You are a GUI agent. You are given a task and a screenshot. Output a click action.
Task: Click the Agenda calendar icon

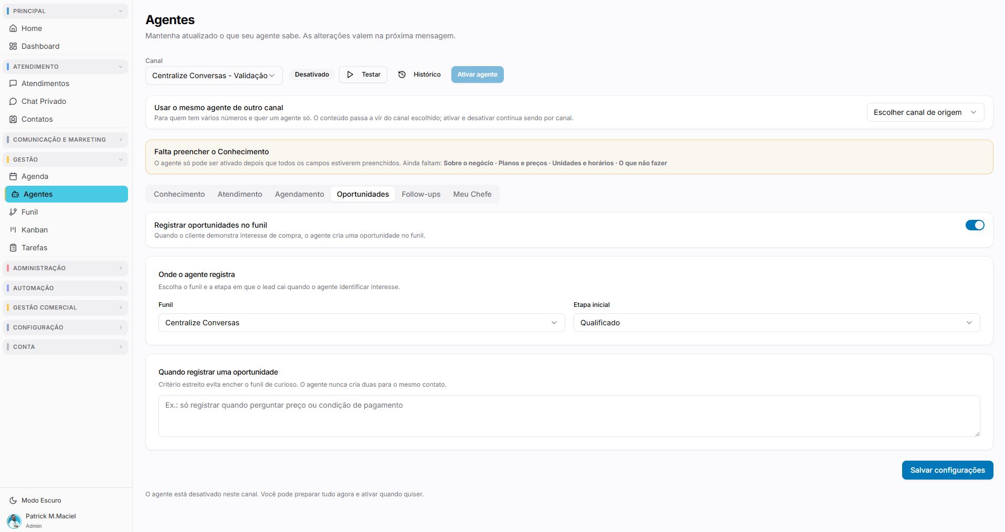click(x=13, y=176)
